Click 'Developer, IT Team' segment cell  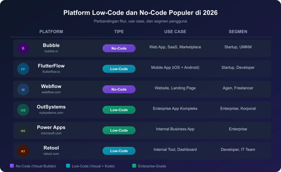pos(238,150)
